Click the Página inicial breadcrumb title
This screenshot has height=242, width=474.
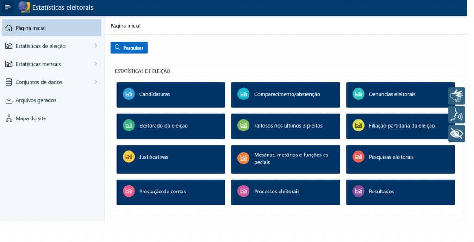tap(125, 26)
